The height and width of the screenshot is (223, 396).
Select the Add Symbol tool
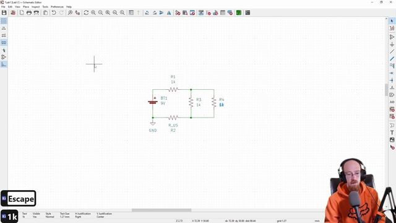[x=392, y=37]
